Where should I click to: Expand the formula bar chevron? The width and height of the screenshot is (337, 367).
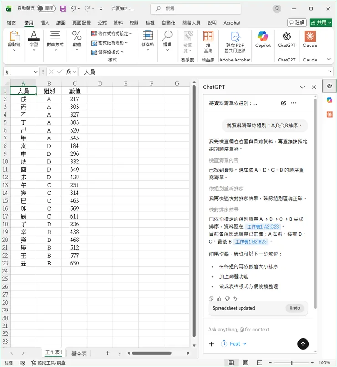coord(330,71)
